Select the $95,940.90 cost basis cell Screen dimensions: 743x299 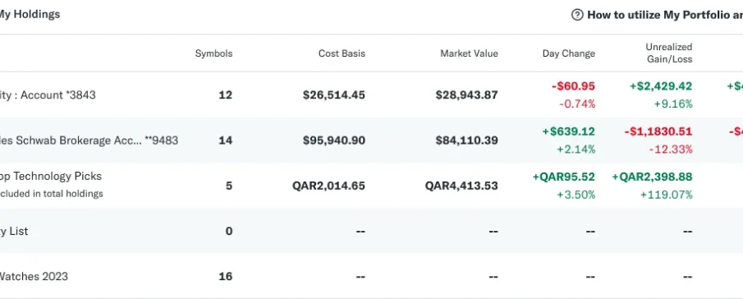click(334, 140)
